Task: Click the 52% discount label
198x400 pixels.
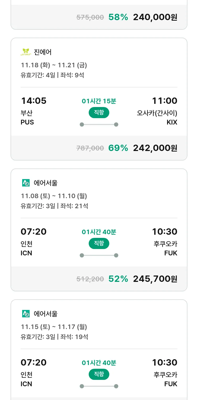Action: coord(118,279)
